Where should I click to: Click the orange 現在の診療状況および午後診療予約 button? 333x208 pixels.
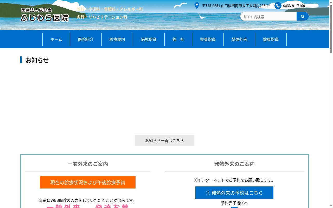pyautogui.click(x=88, y=182)
